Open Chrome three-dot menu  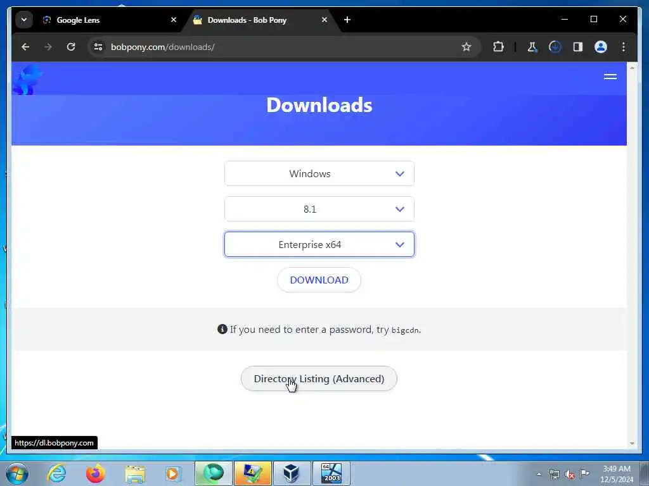[x=624, y=47]
